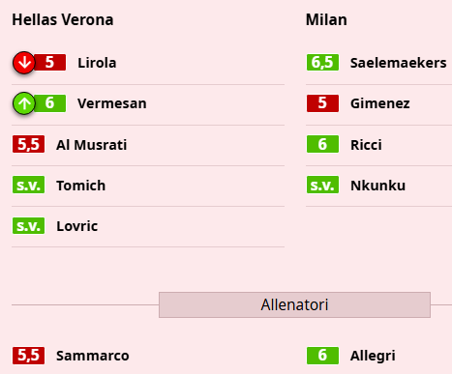Click the red substituted-off arrow beside Lirola
The image size is (452, 374).
[24, 63]
